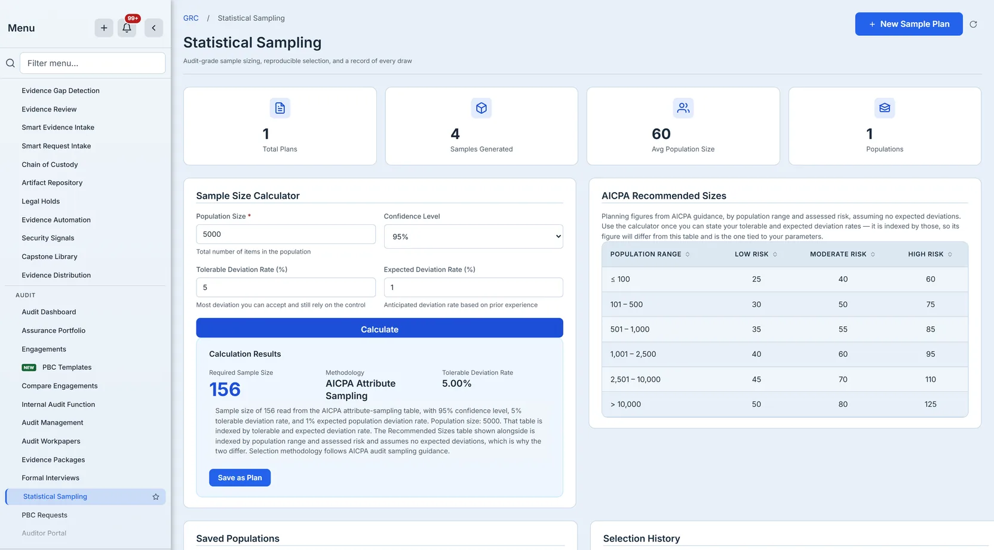Open Smart Evidence Intake menu item

[x=58, y=128]
